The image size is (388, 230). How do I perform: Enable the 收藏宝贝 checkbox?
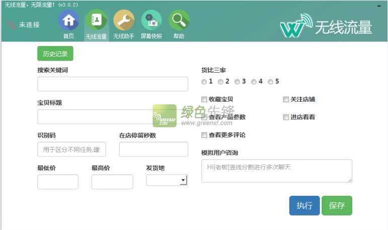coord(204,99)
